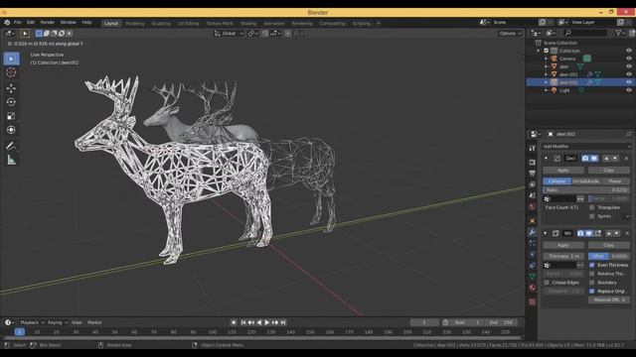Toggle Wireframe modifier edit mode display icon
The image size is (636, 357).
(x=597, y=234)
